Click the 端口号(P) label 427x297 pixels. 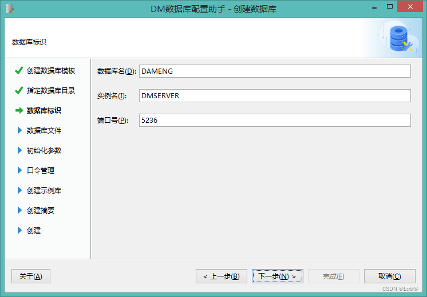pyautogui.click(x=113, y=120)
